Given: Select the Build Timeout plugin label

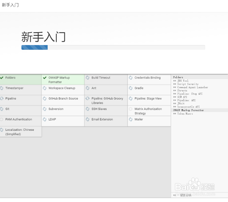Looking at the screenshot, I should [101, 78].
